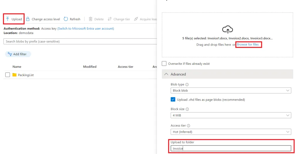Click the Access tier info icon
This screenshot has height=154, width=297.
click(x=189, y=126)
